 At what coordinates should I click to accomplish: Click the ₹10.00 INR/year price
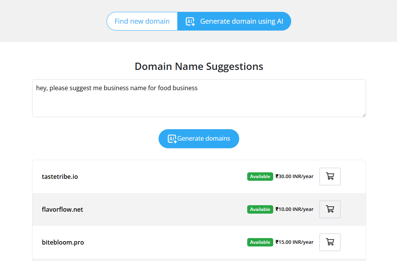[x=294, y=209]
